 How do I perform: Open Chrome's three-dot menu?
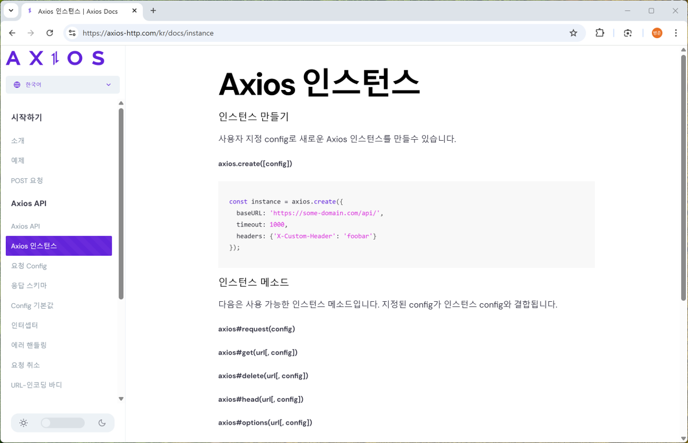point(676,33)
